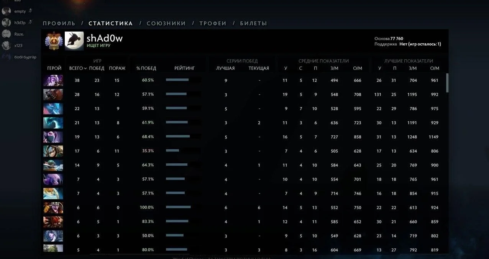
Task: Click avatar of friend '6ө6і 6үргәр'
Action: 6,57
